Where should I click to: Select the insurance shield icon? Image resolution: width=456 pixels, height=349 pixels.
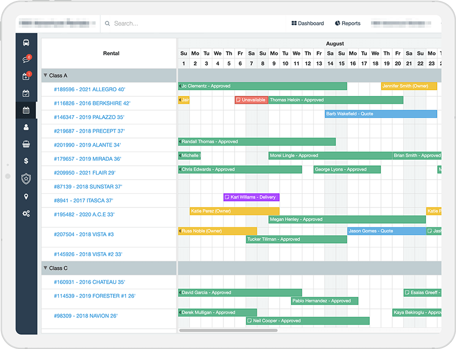pos(26,179)
